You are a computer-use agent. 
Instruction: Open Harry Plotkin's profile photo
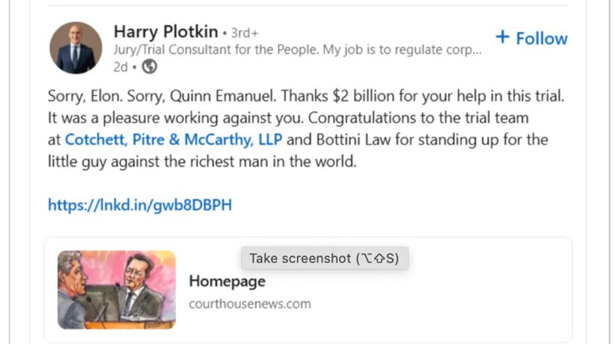pos(76,48)
